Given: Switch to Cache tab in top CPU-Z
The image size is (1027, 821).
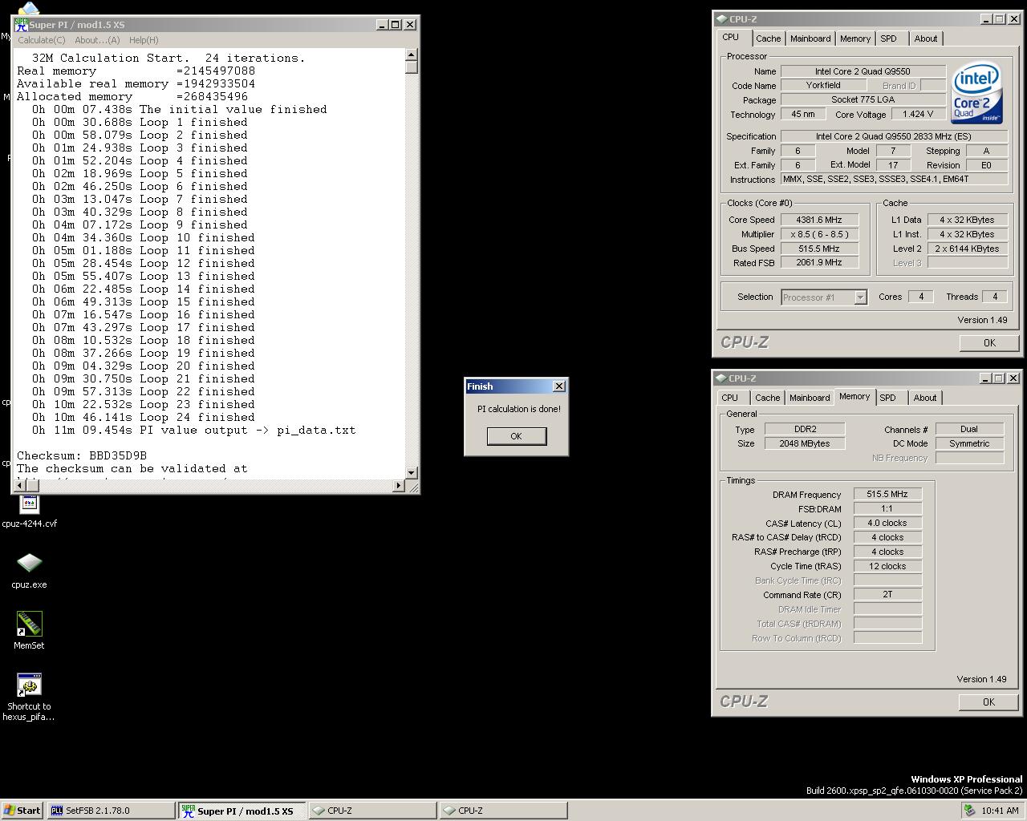Looking at the screenshot, I should click(768, 38).
